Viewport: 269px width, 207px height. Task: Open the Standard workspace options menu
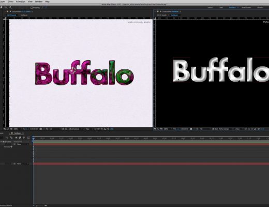[x=238, y=8]
